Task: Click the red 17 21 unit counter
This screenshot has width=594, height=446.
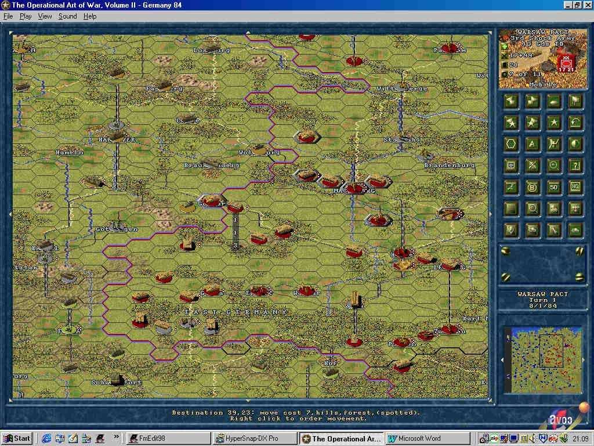Action: (x=566, y=64)
